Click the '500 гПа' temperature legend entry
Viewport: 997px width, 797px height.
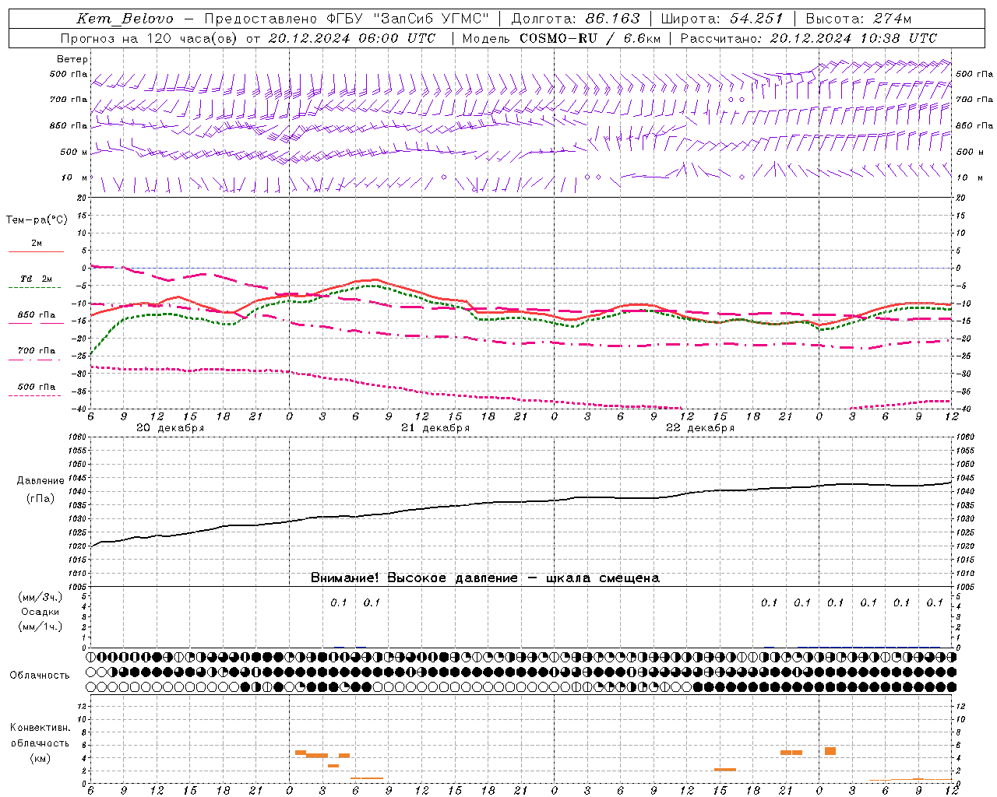[x=37, y=387]
